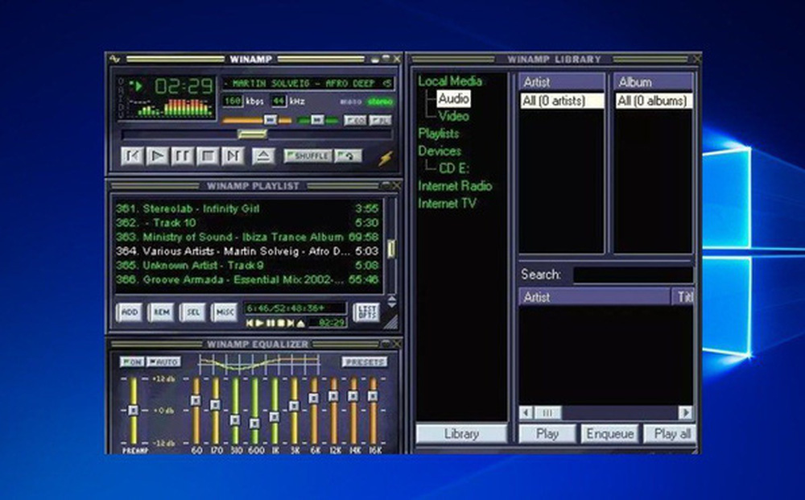This screenshot has height=500, width=805.
Task: Click the Enqueue button in library
Action: [609, 433]
